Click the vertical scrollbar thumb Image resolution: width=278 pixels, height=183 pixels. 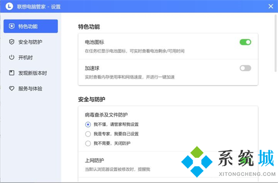[275, 43]
